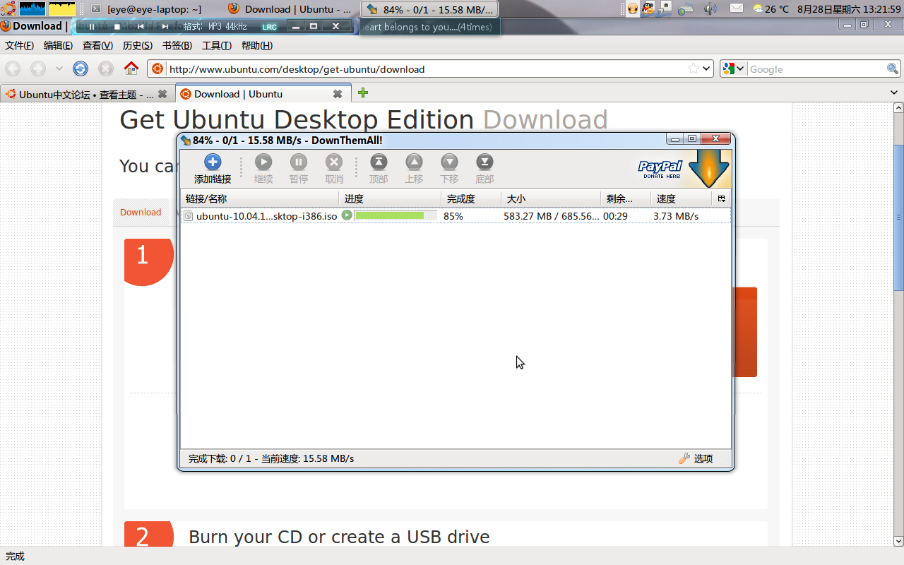
Task: Stop playback in the media player overlay
Action: 117,26
